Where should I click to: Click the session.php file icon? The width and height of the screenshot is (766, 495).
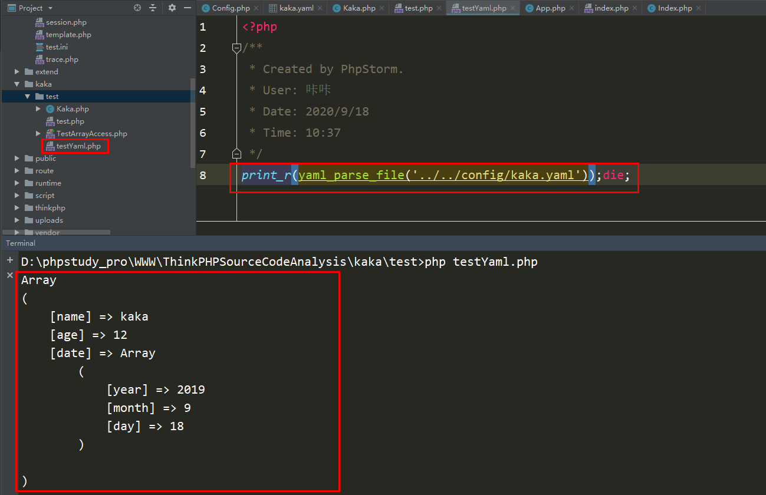point(40,22)
